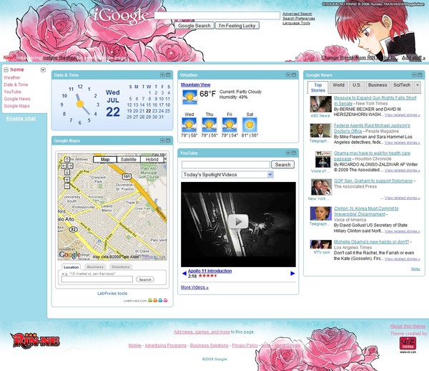Viewport: 429px width, 371px height.
Task: Open Google Maps gadget dropdown menu icon
Action: point(162,140)
